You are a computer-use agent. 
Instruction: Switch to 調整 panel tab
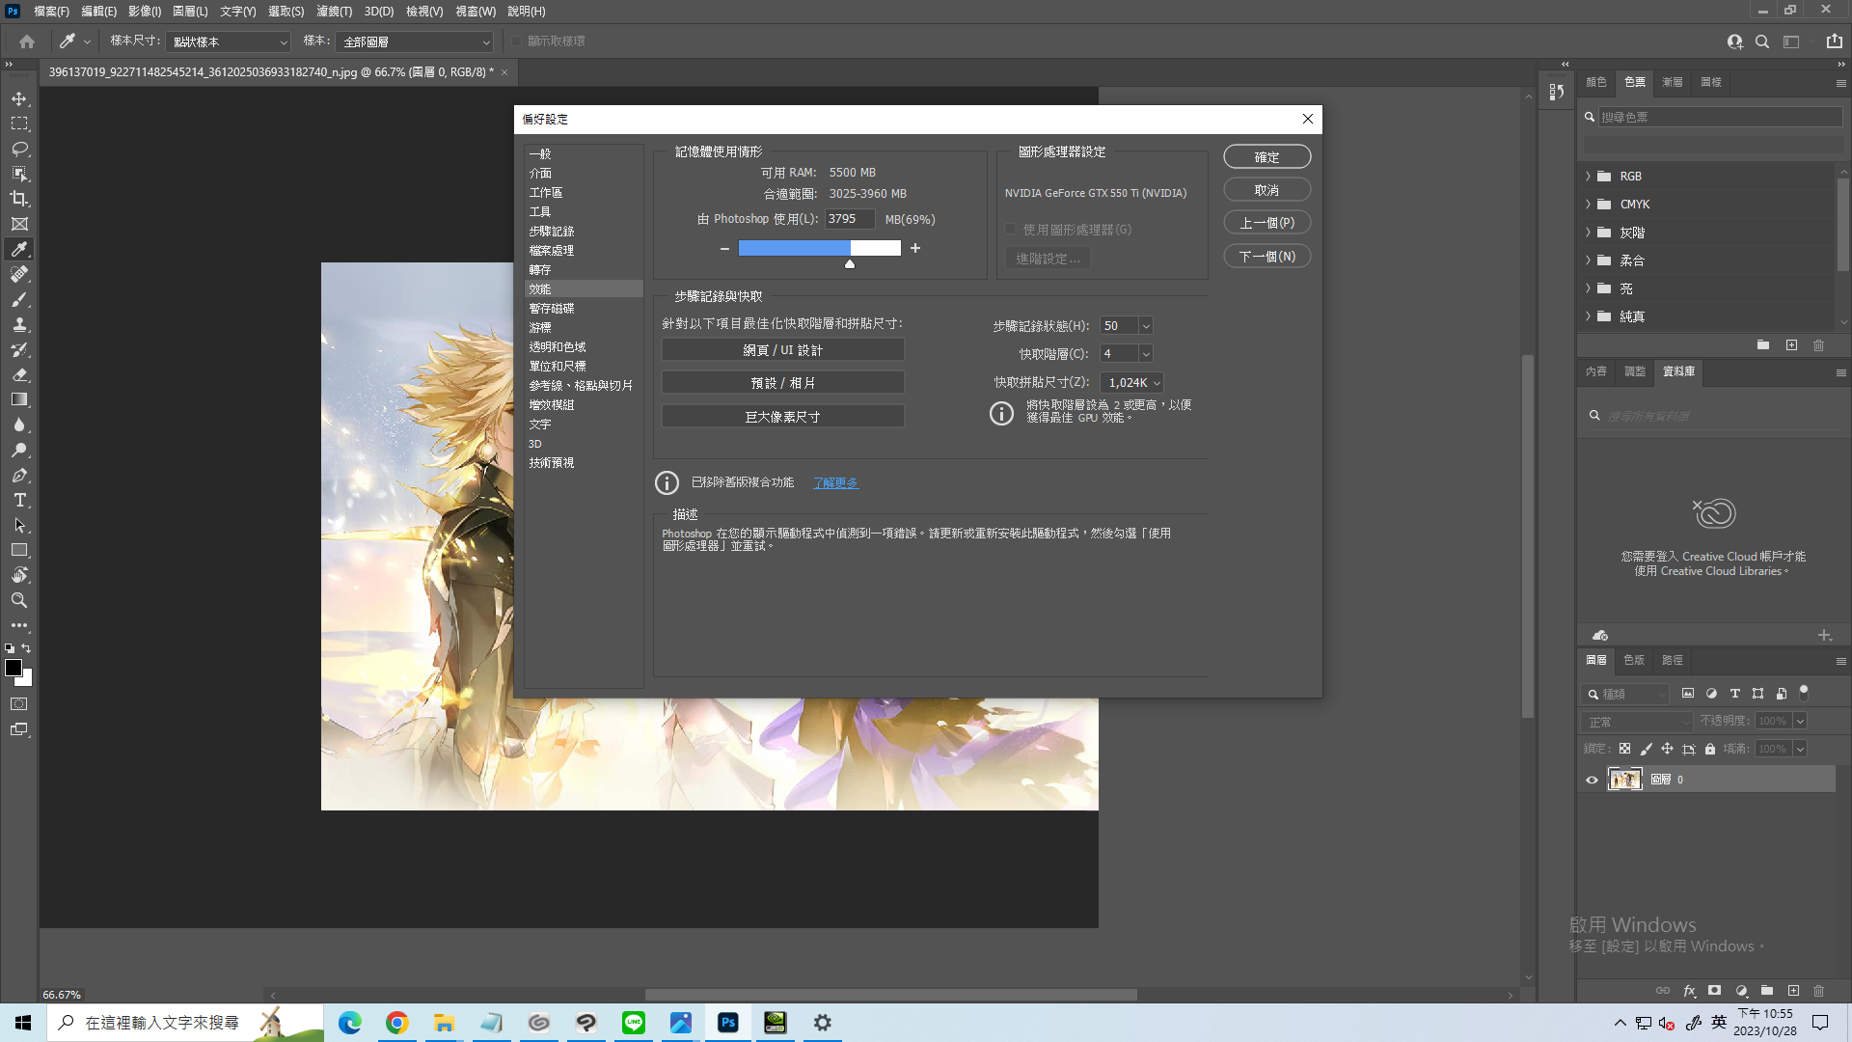tap(1635, 371)
